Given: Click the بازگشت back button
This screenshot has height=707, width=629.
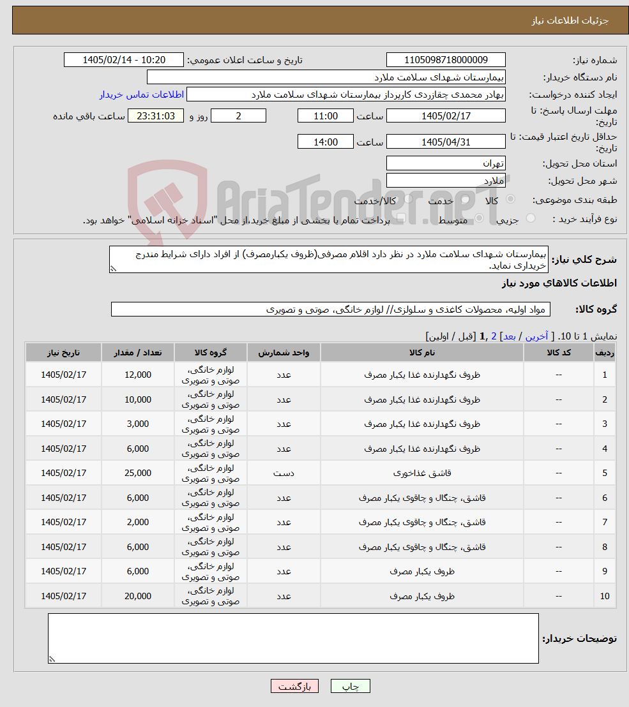Looking at the screenshot, I should click(x=294, y=686).
